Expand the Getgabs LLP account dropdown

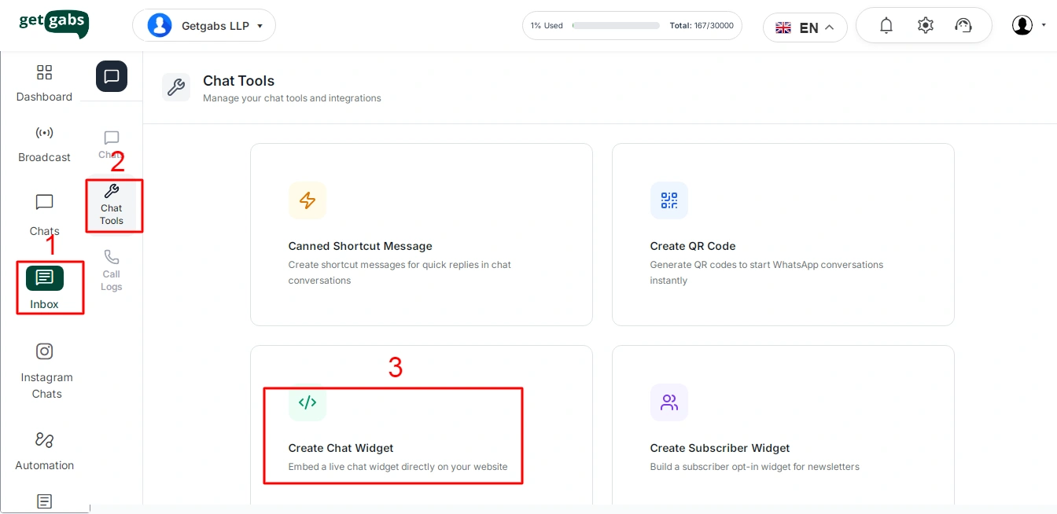coord(204,26)
